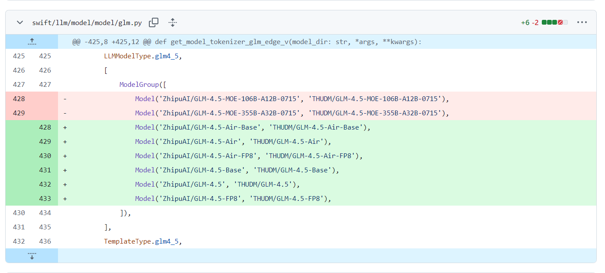Screen dimensions: 605x273
Task: Click new line number 434
Action: click(x=45, y=213)
